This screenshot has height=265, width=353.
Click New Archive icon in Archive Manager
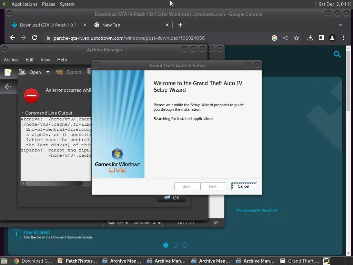(x=8, y=72)
